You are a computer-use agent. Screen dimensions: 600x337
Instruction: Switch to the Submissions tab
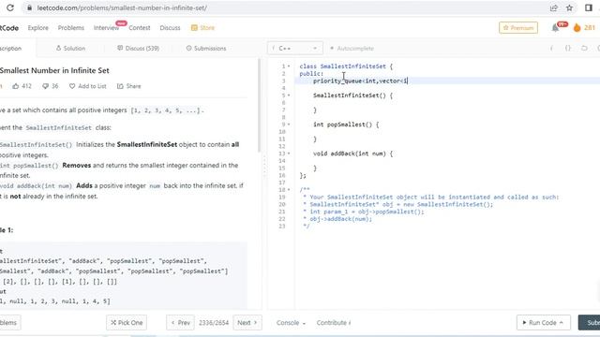(206, 48)
